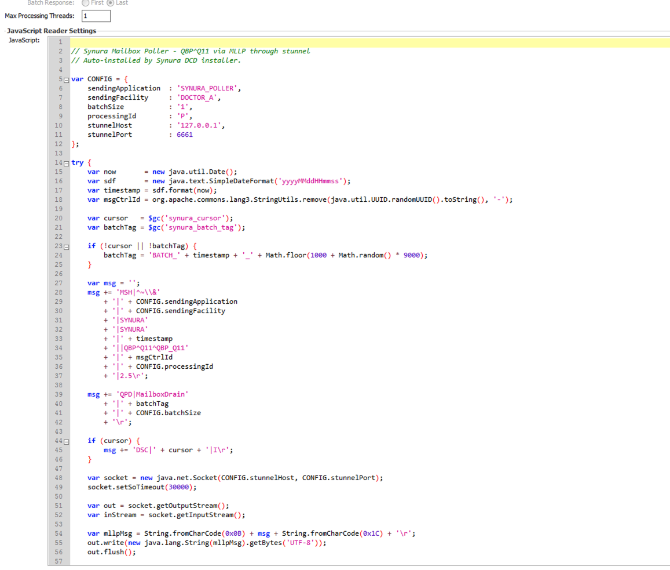This screenshot has width=670, height=570.
Task: Click the socket.setSoTimeout(30000) statement
Action: click(142, 487)
